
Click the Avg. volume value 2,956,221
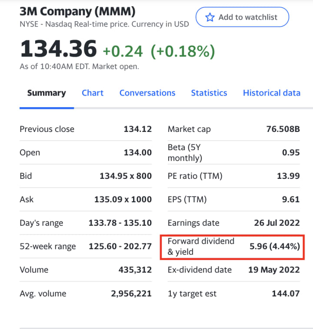tap(131, 293)
